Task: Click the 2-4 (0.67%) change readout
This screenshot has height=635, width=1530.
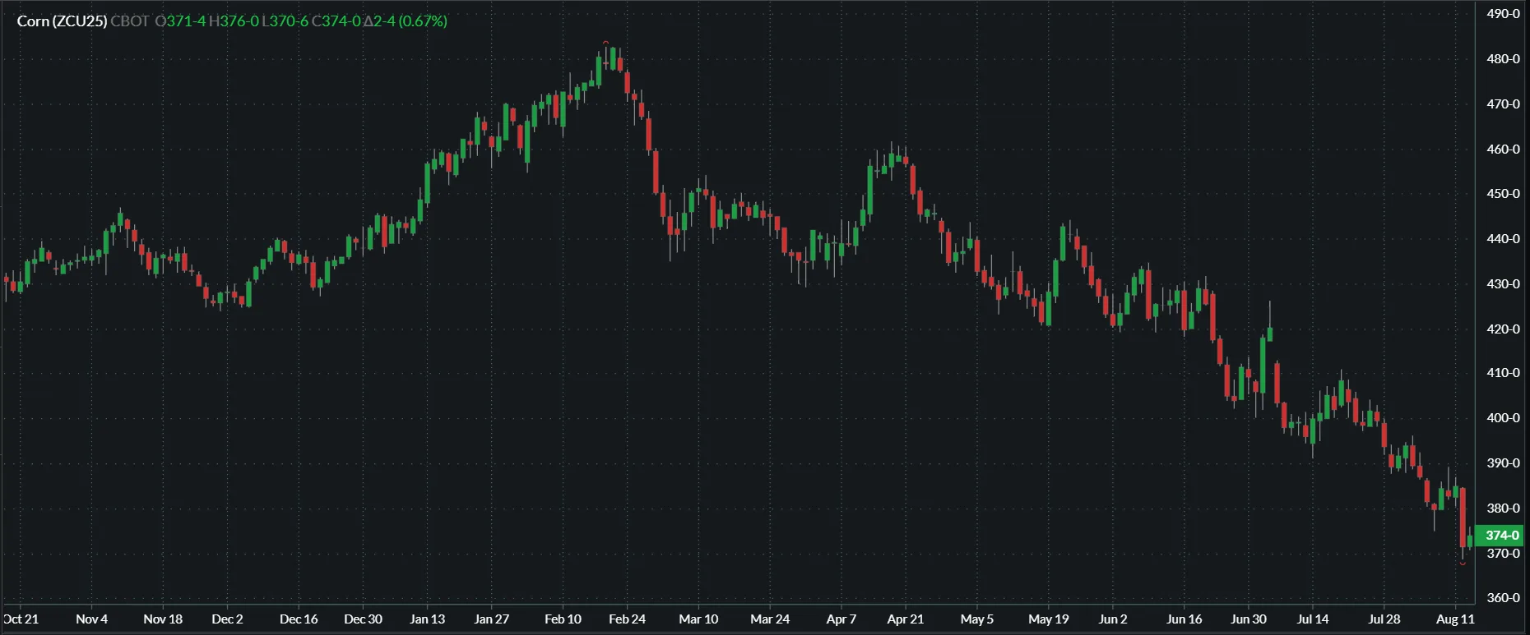Action: pos(406,21)
